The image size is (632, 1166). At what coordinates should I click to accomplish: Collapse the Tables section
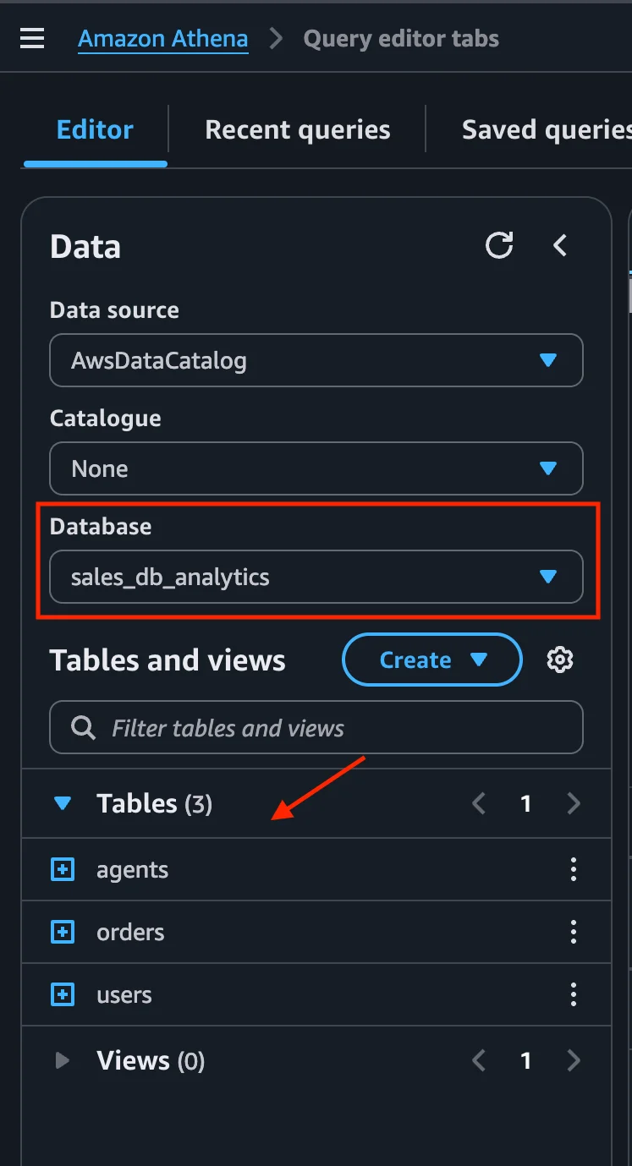63,803
